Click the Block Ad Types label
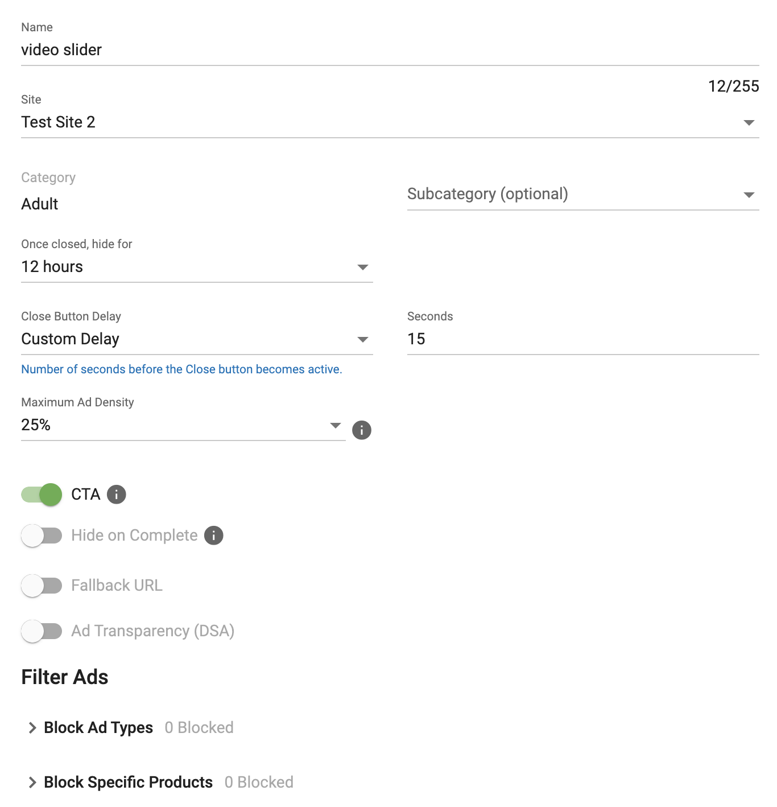This screenshot has width=777, height=807. 98,728
